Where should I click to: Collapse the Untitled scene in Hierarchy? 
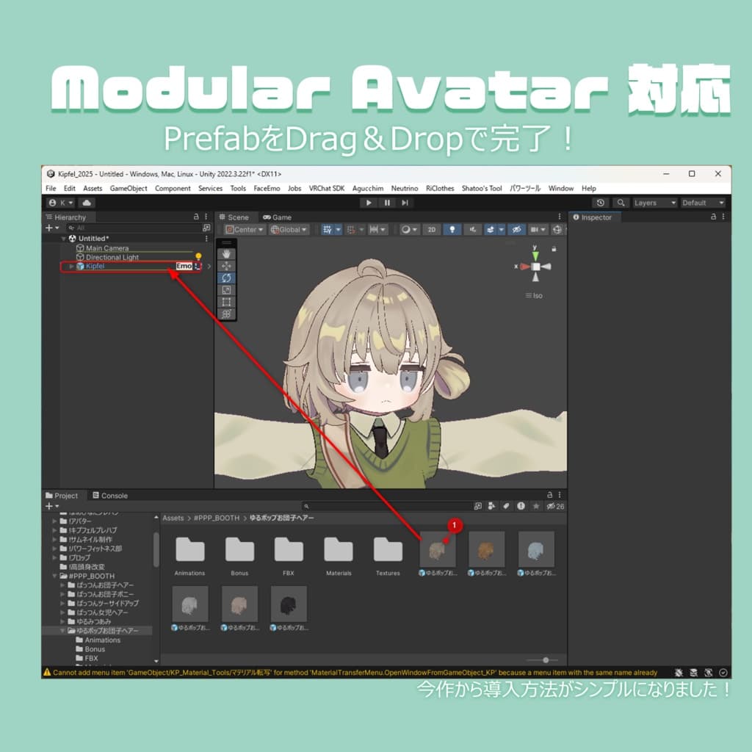[63, 239]
